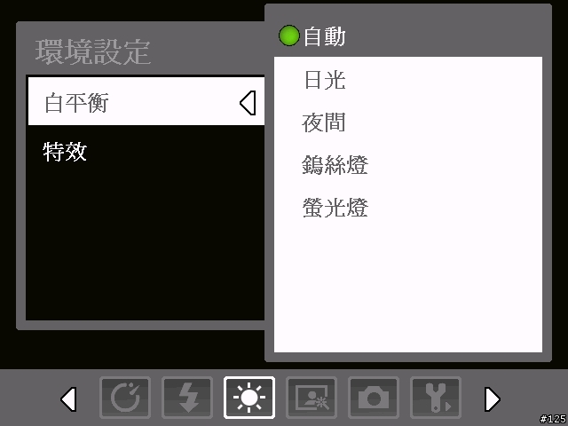
Task: Open the wrench tools settings icon
Action: pos(436,398)
